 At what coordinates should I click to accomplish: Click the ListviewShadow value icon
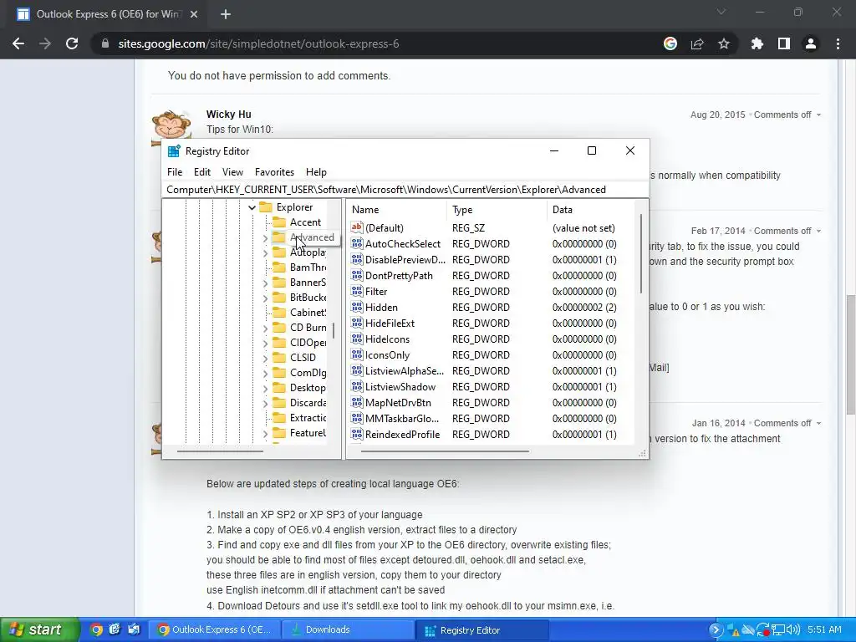point(356,386)
